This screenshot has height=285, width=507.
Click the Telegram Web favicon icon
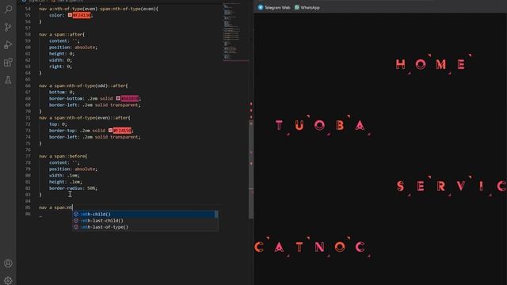pos(261,7)
